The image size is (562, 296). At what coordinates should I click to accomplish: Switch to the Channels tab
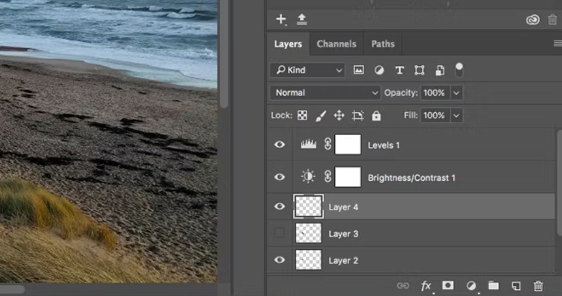pyautogui.click(x=336, y=44)
